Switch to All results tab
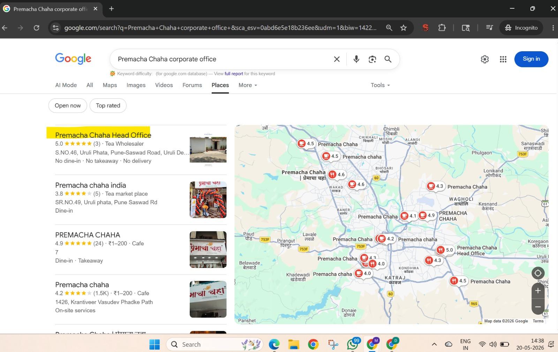This screenshot has width=558, height=352. point(90,85)
